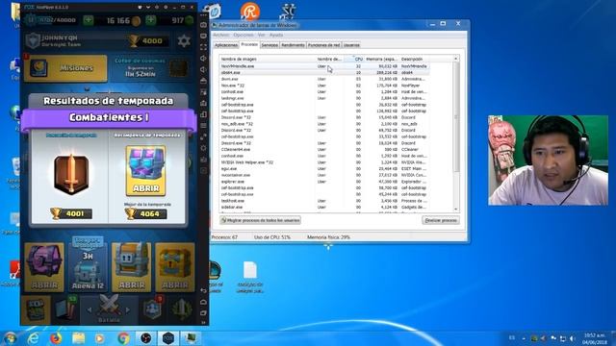Switch to Usuarios tab
Screen dimensions: 616x346
pos(351,45)
